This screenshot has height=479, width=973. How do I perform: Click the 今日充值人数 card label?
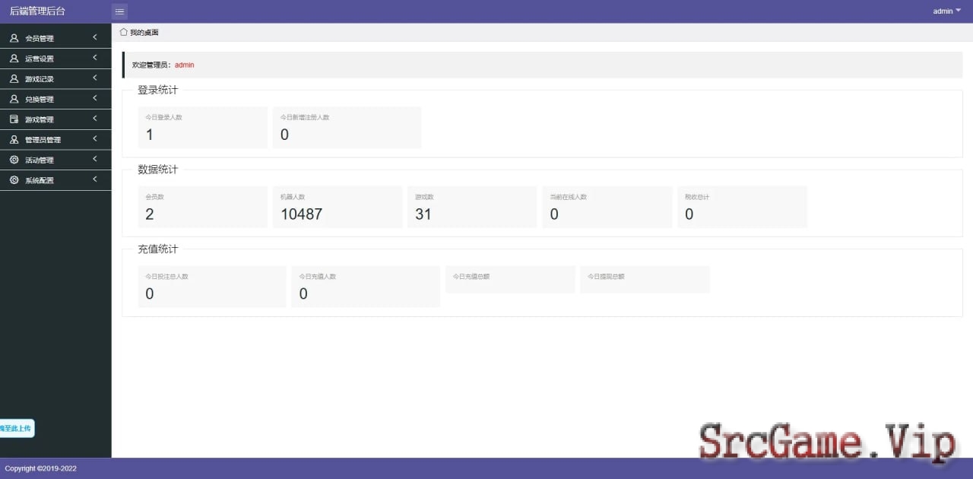pos(318,276)
